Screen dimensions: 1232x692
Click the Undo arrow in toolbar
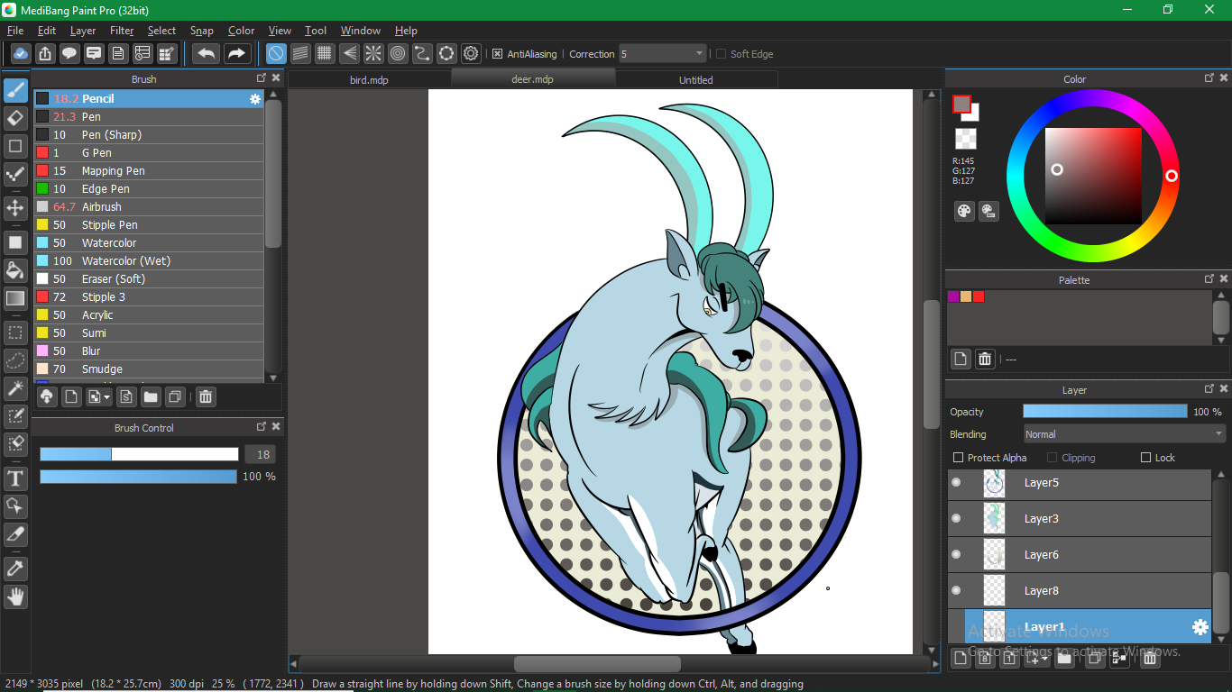tap(207, 54)
